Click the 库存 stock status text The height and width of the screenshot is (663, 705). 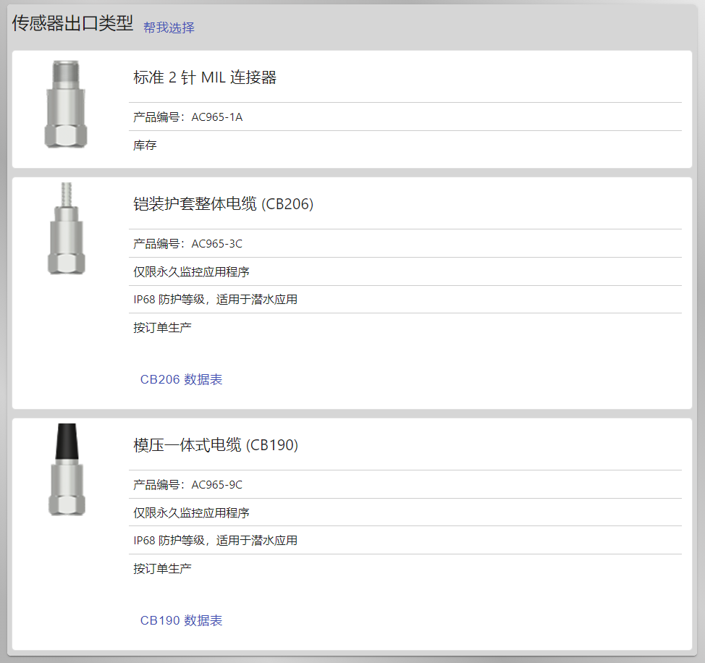click(145, 145)
